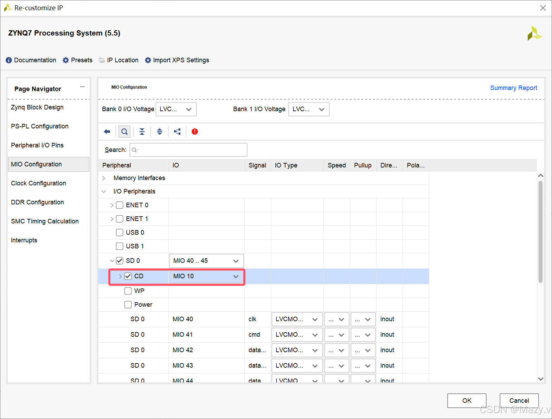Uncheck the CD checkbox
552x419 pixels.
click(x=128, y=276)
